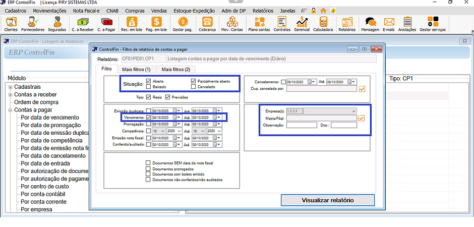
Task: Open the E-mails toolbar icon
Action: [x=389, y=24]
